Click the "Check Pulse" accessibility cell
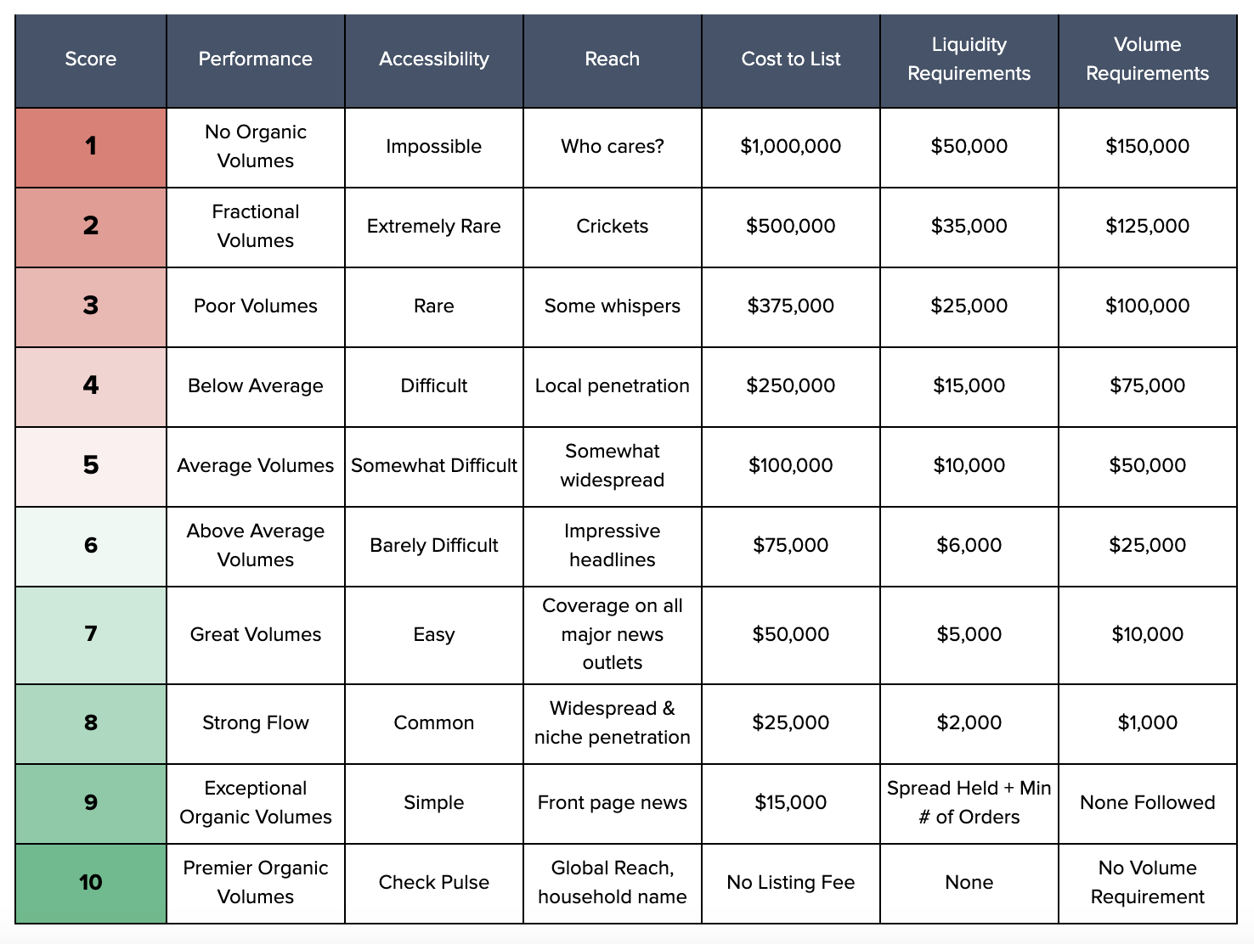The image size is (1254, 944). (x=433, y=883)
